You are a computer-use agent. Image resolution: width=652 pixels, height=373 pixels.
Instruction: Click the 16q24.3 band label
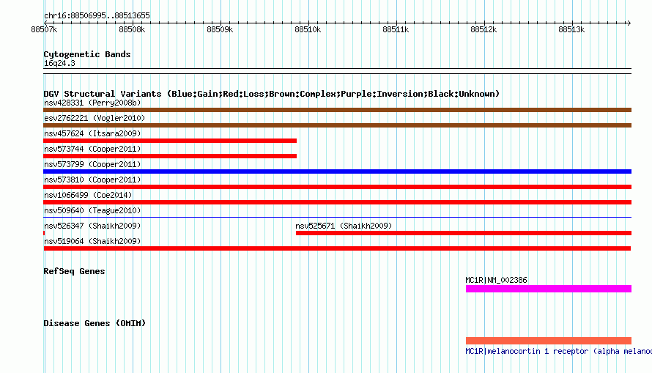point(59,63)
